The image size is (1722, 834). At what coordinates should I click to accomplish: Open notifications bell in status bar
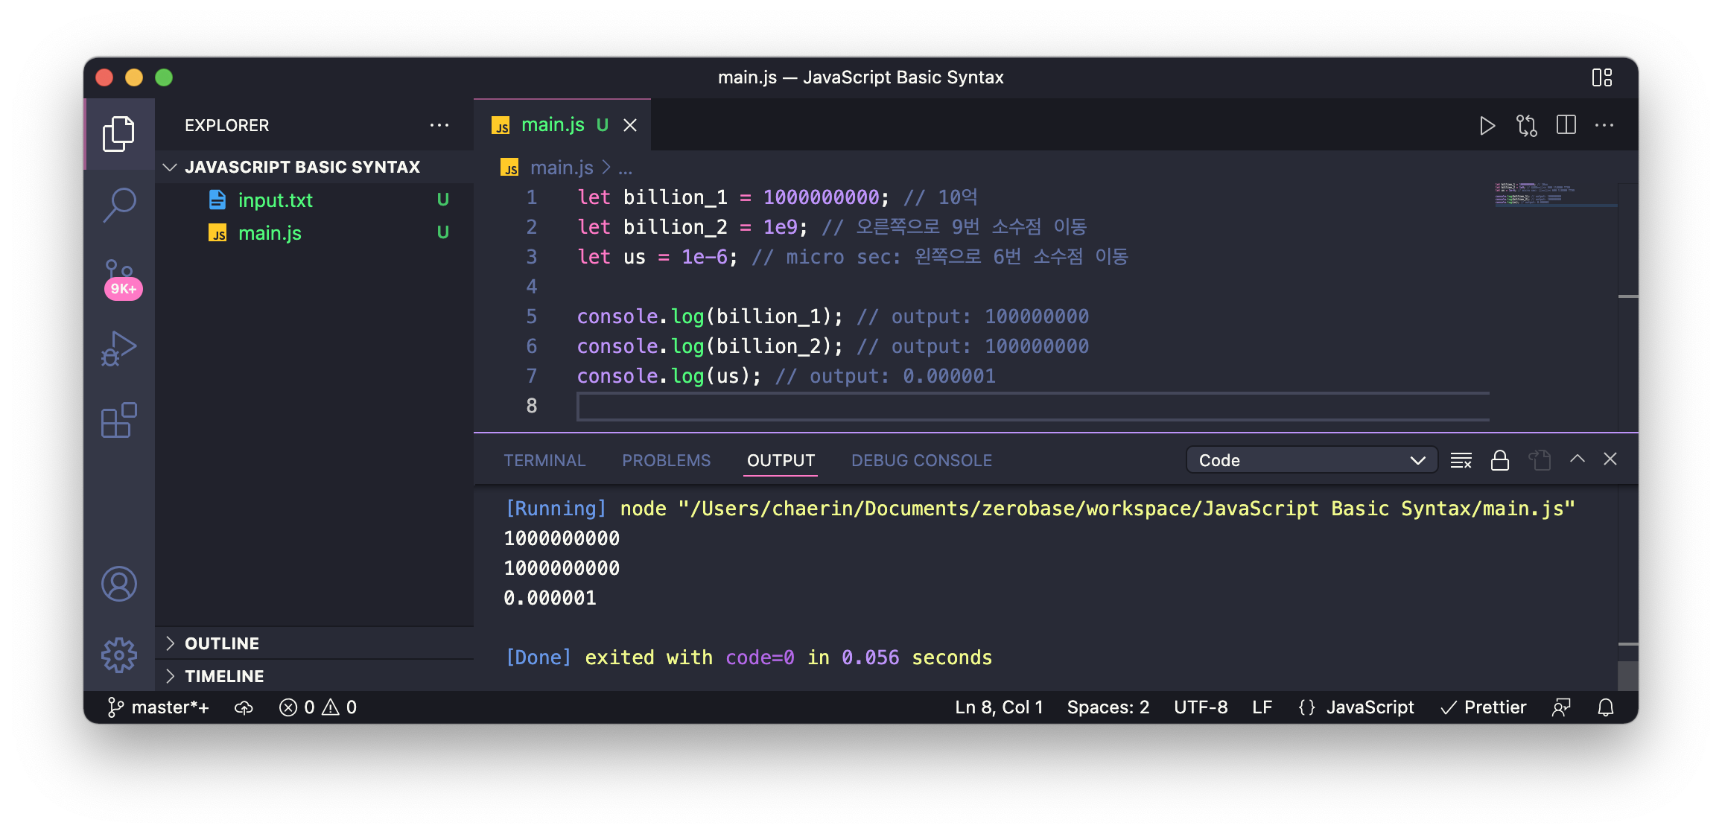(x=1606, y=707)
